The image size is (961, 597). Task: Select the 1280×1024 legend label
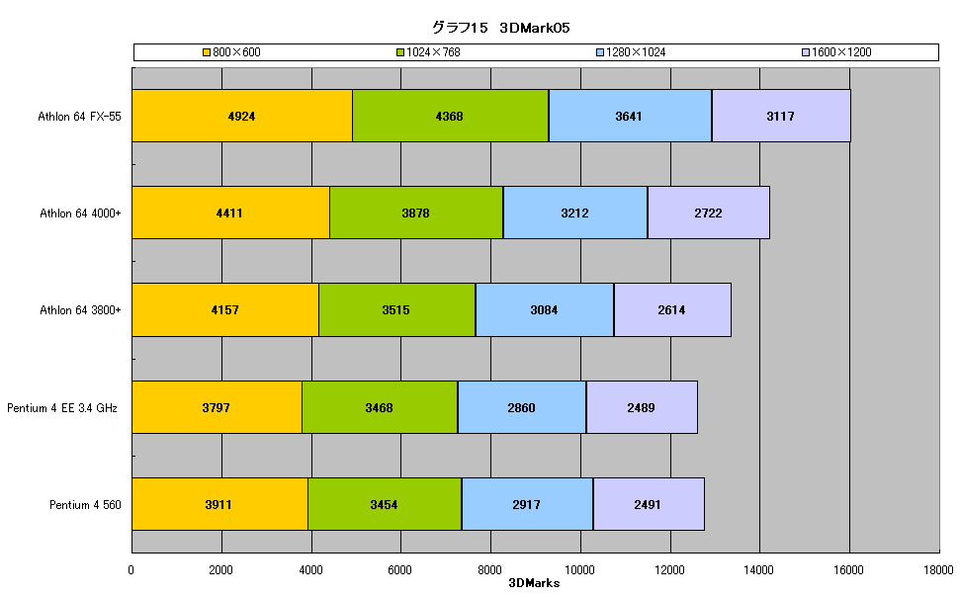point(636,52)
